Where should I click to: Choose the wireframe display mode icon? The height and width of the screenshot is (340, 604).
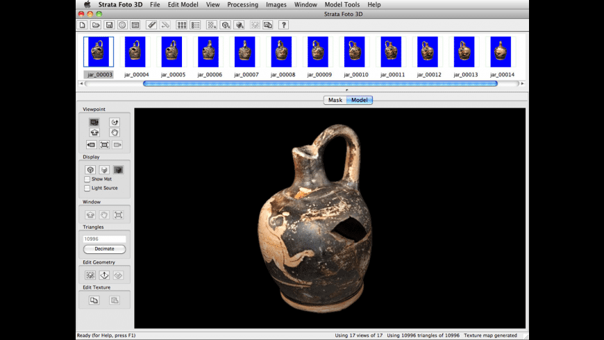[90, 169]
